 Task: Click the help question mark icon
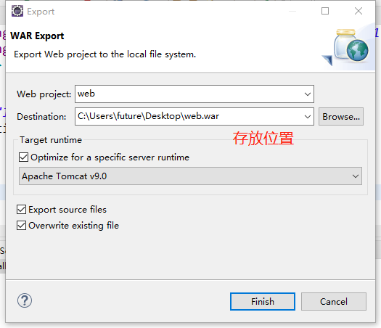pyautogui.click(x=24, y=300)
